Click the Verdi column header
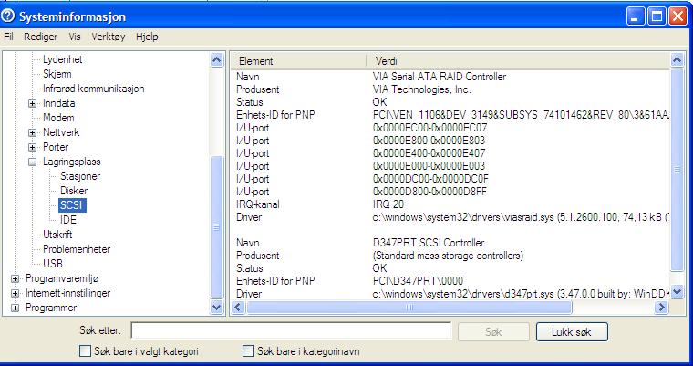 518,61
